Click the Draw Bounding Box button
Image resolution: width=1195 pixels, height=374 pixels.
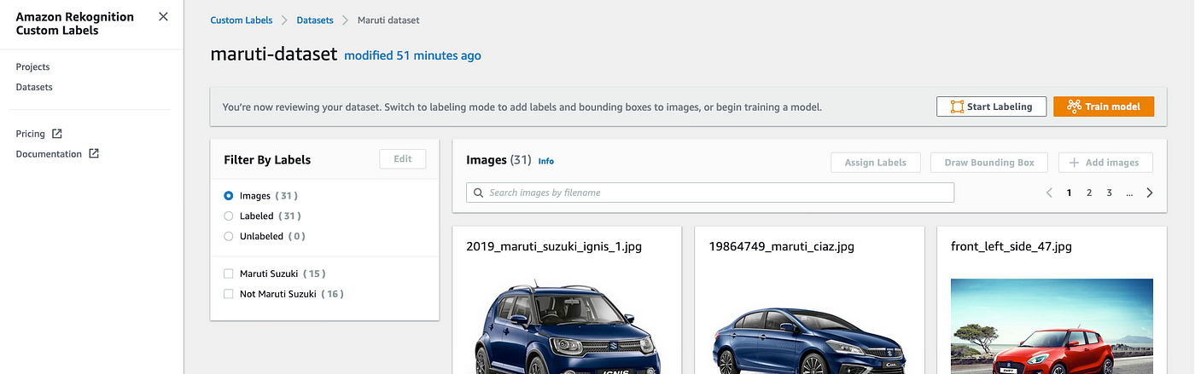[989, 163]
